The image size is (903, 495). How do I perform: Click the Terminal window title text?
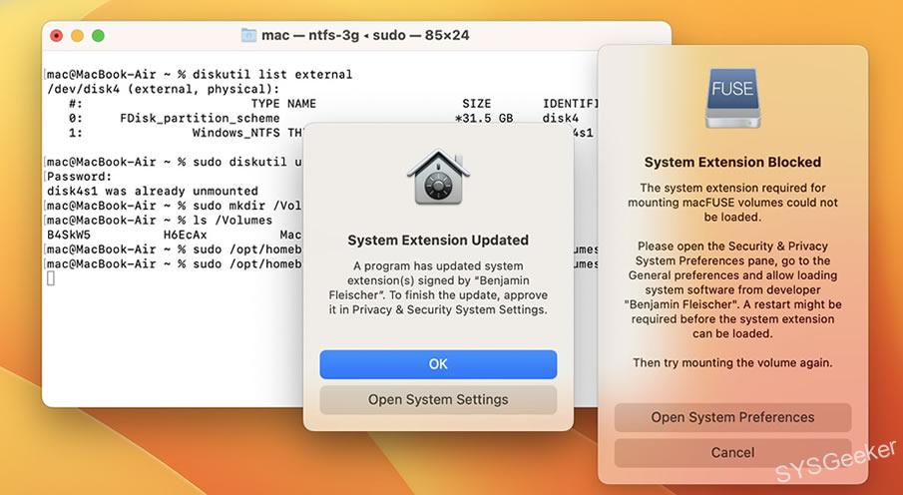tap(365, 35)
